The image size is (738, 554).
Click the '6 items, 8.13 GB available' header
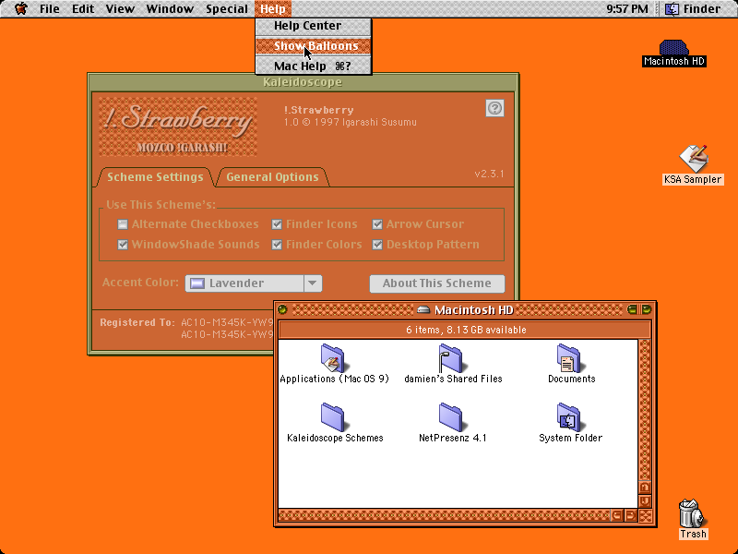pos(466,330)
